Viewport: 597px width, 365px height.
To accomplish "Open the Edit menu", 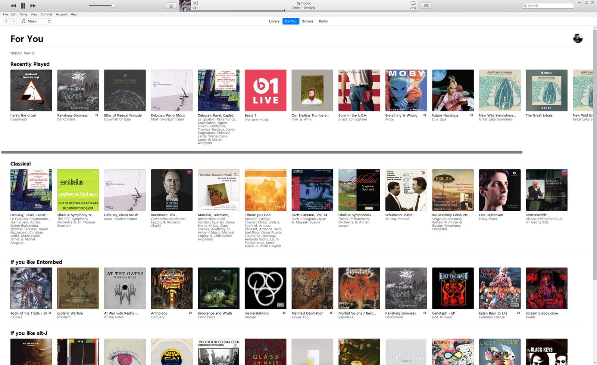I will pos(14,14).
